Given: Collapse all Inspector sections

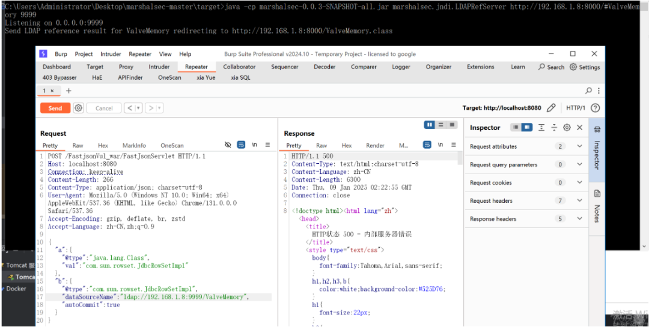Looking at the screenshot, I should tap(554, 127).
